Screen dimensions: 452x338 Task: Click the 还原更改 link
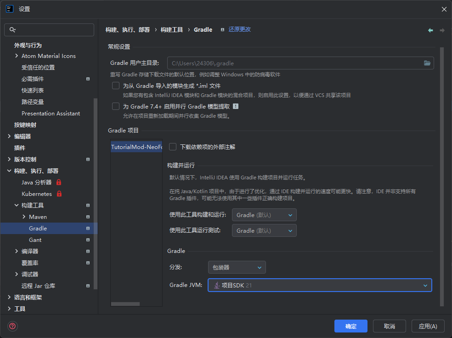[x=239, y=29]
